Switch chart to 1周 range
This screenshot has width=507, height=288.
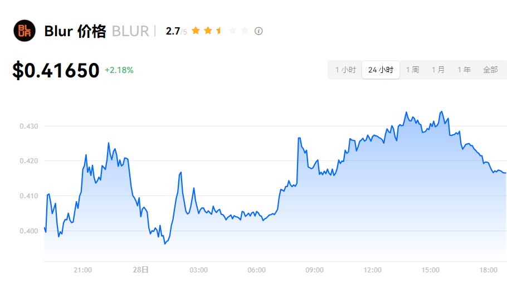point(412,70)
